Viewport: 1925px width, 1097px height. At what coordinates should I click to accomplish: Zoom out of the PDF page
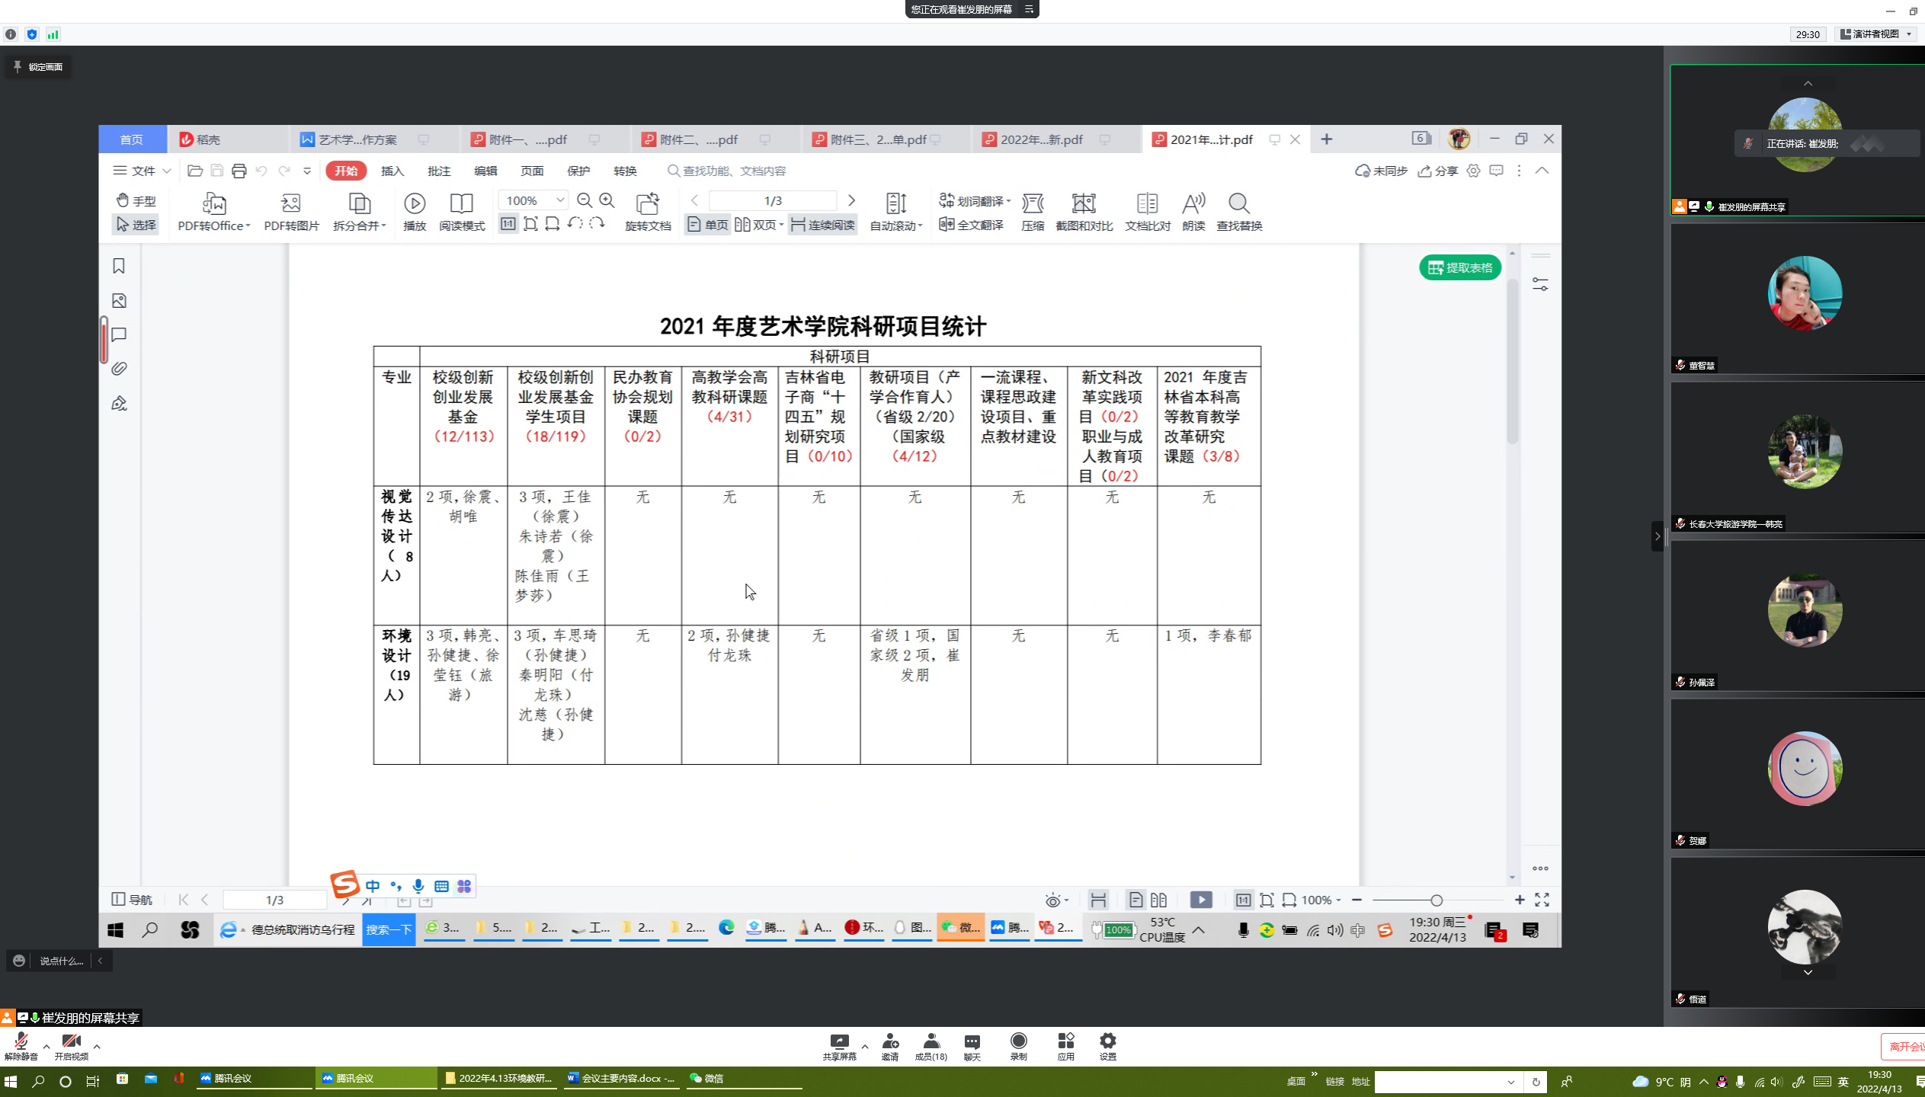coord(585,200)
